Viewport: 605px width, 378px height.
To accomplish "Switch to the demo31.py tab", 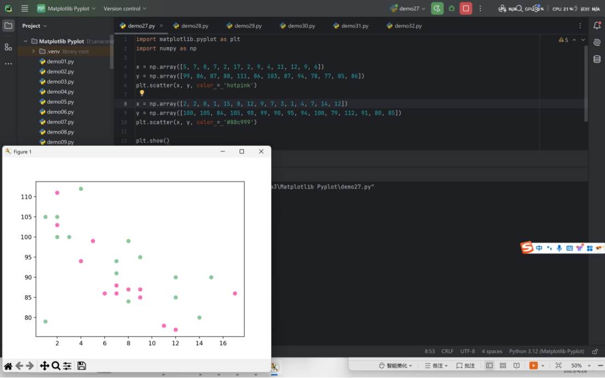I will pyautogui.click(x=351, y=26).
